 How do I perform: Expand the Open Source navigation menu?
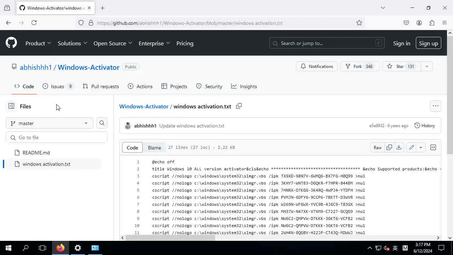pyautogui.click(x=113, y=43)
